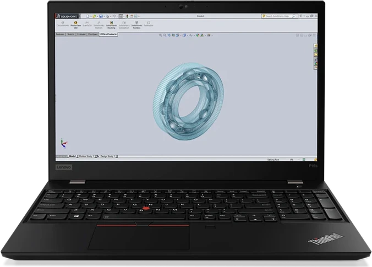
Task: Open the top icon in right task pane
Action: [314, 47]
